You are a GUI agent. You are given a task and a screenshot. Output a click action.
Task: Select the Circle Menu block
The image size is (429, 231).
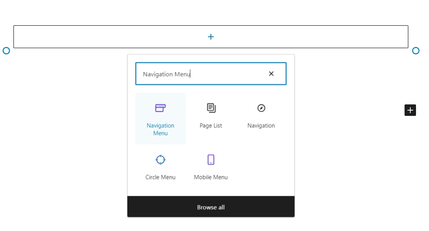coord(160,166)
